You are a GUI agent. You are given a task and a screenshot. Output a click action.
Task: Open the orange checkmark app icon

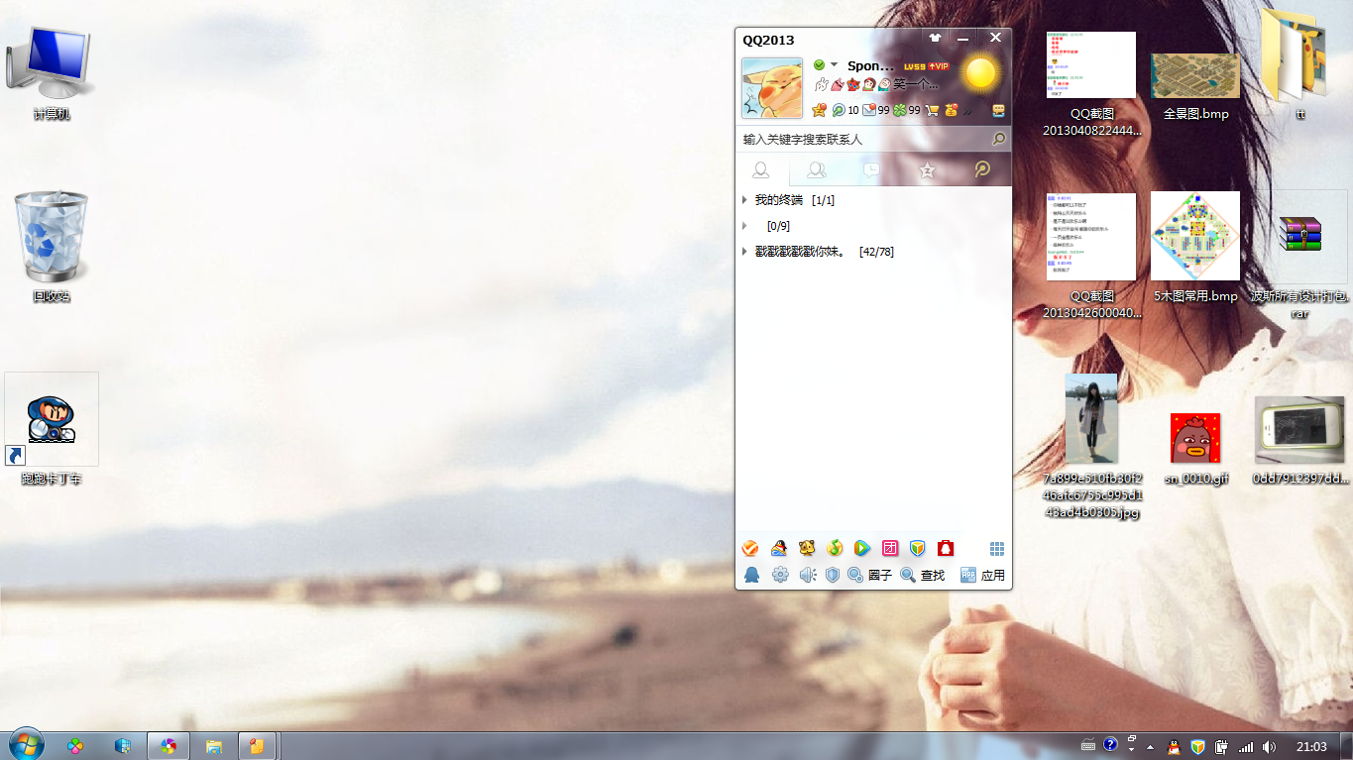point(750,548)
